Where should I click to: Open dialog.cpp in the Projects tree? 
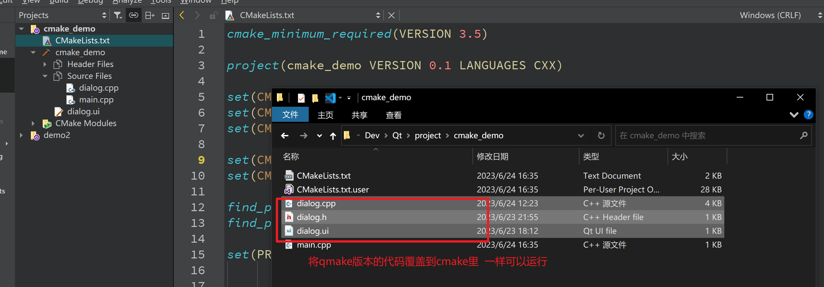(x=99, y=88)
